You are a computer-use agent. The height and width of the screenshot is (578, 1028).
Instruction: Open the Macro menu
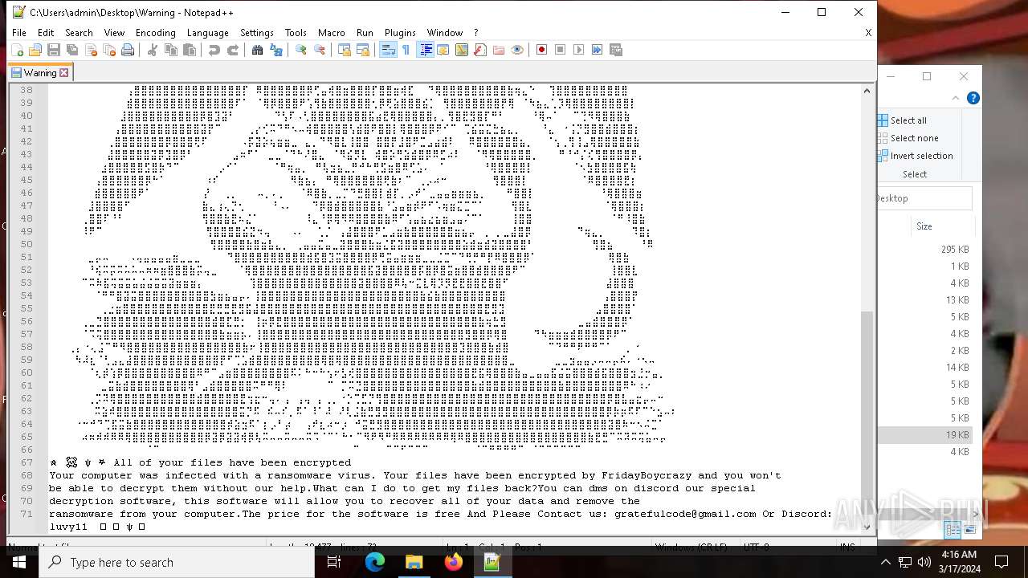[x=331, y=33]
